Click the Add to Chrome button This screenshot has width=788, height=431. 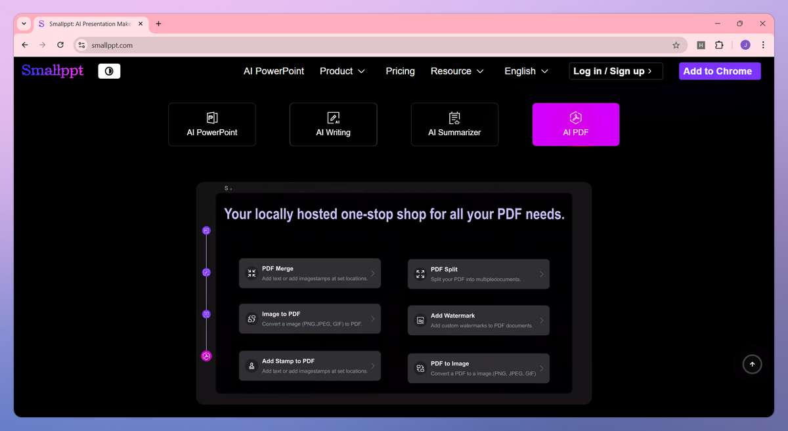[x=720, y=71]
